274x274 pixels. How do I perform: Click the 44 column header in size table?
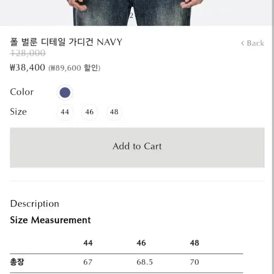[88, 243]
